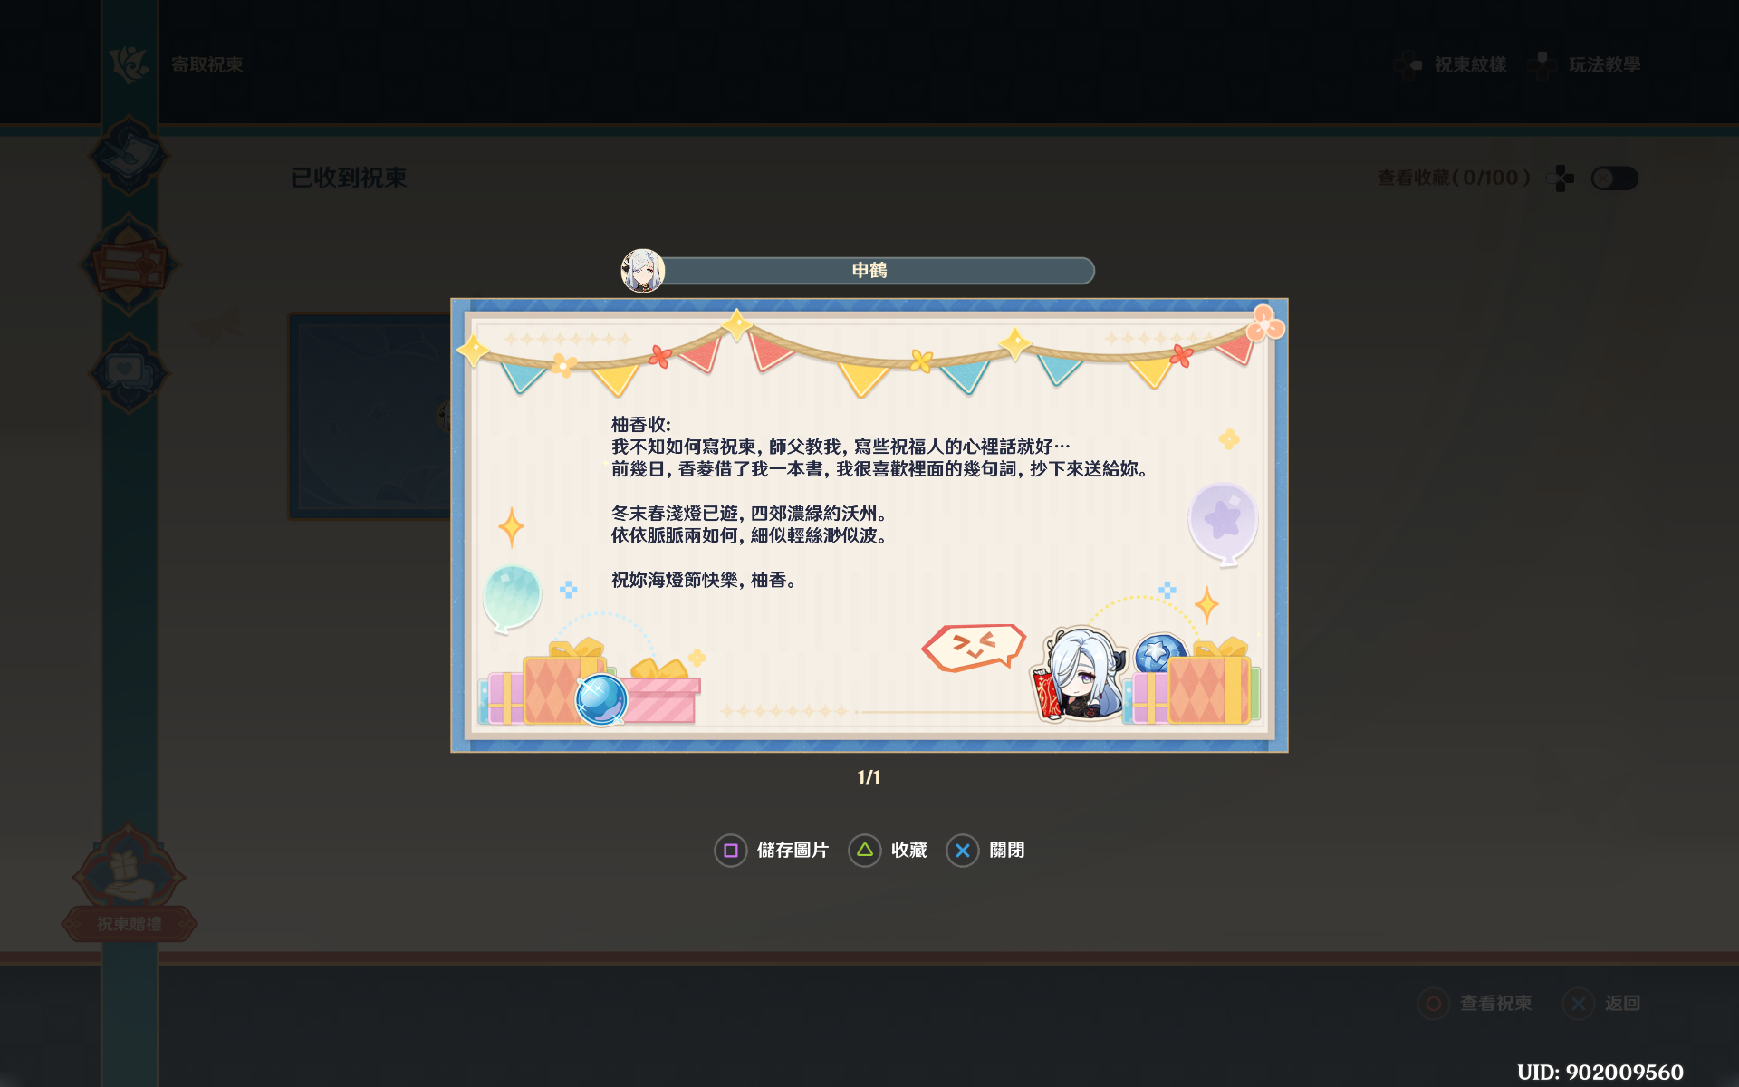
Task: Click Shenhe's avatar portrait
Action: (x=642, y=271)
